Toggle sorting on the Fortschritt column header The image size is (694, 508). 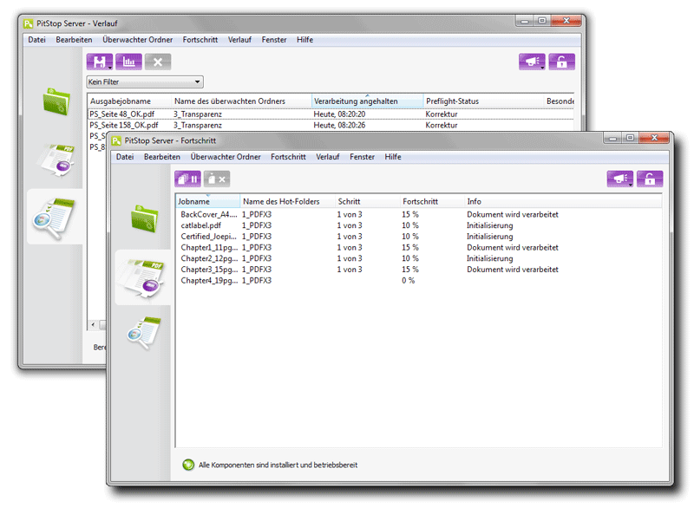[420, 201]
